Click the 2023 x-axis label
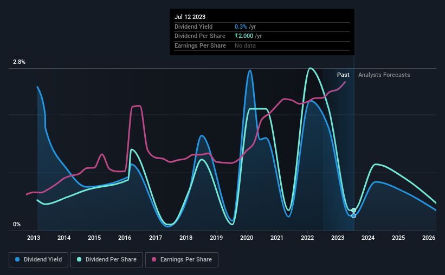Viewport: 445px width, 275px height. point(338,238)
